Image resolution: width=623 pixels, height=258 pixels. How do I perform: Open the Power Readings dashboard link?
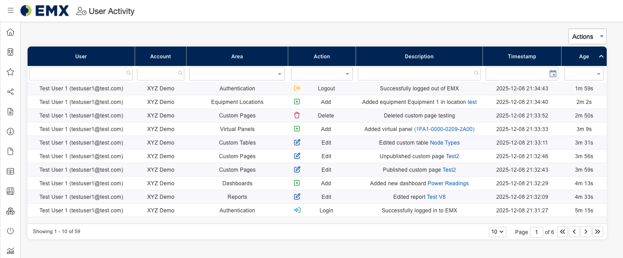[448, 183]
